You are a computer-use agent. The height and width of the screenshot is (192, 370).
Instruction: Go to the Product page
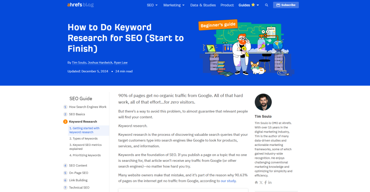(x=227, y=5)
